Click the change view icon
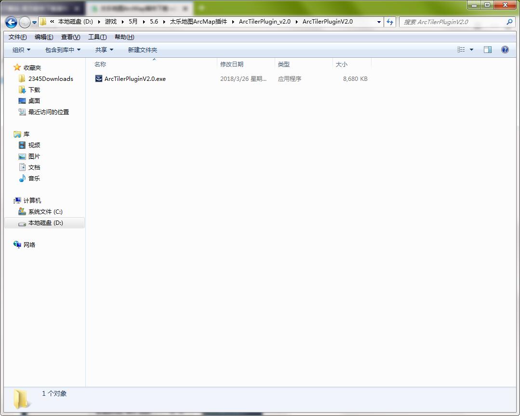 tap(461, 50)
